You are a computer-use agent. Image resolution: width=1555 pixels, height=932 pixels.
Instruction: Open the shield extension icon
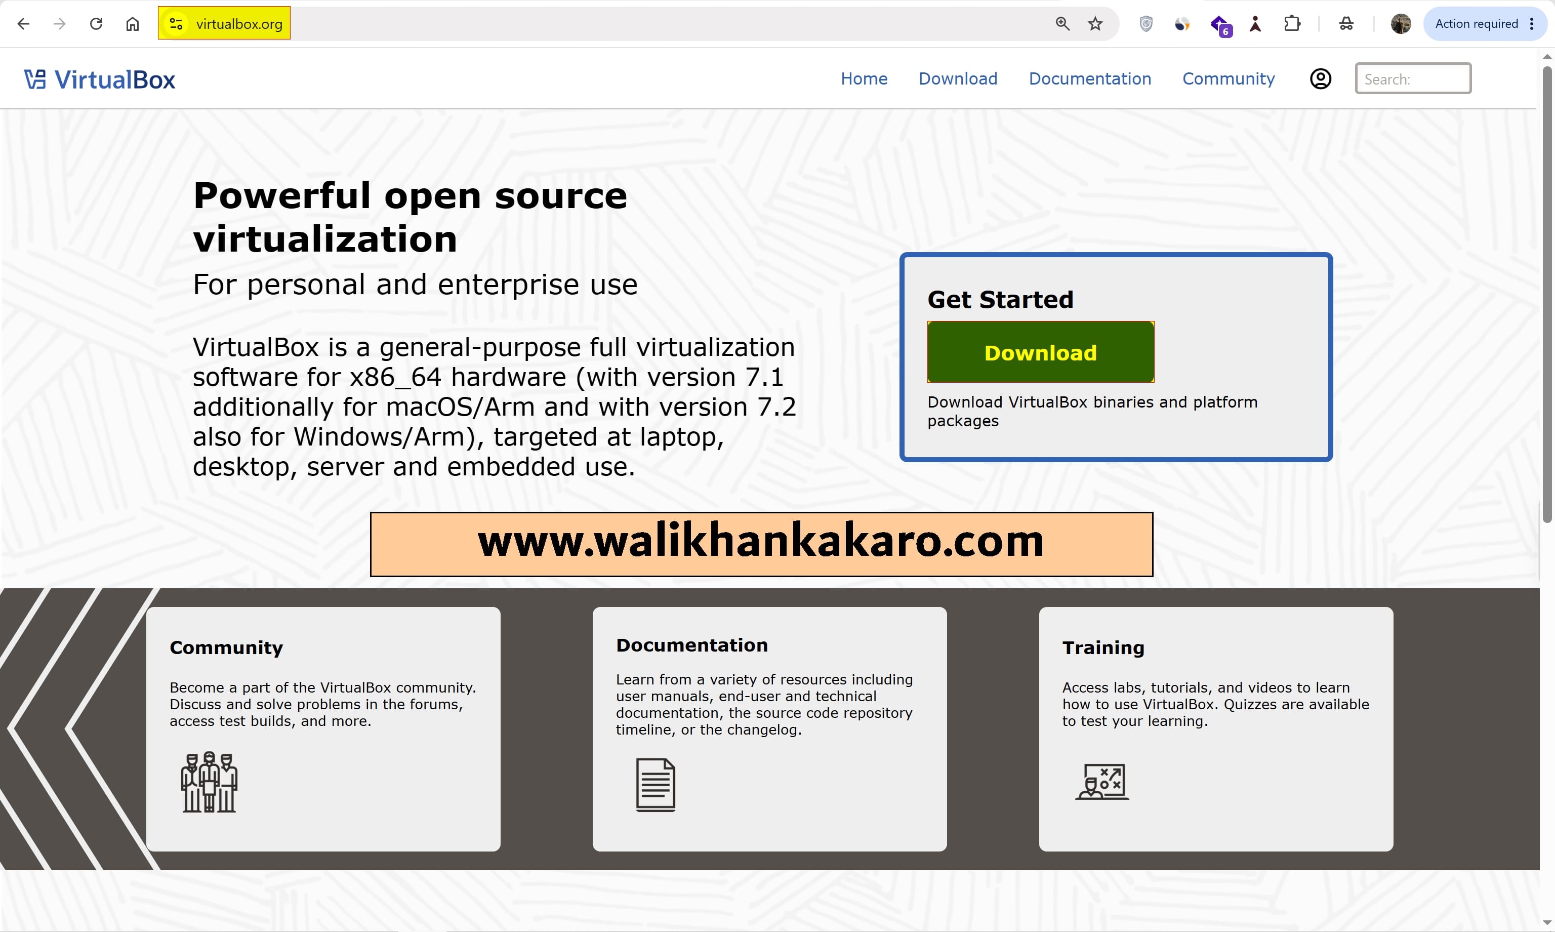[1145, 24]
